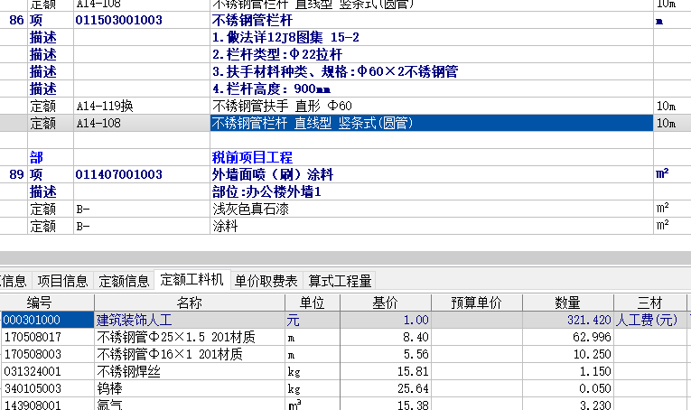Select the 不锈钢焊丝 material row
The height and width of the screenshot is (410, 691).
click(x=128, y=371)
